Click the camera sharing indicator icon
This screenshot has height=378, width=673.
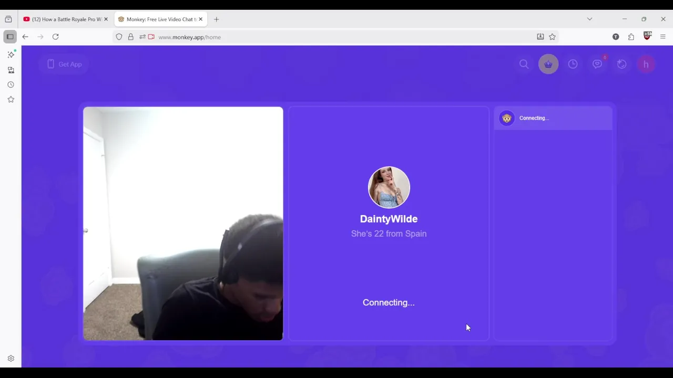(x=151, y=37)
